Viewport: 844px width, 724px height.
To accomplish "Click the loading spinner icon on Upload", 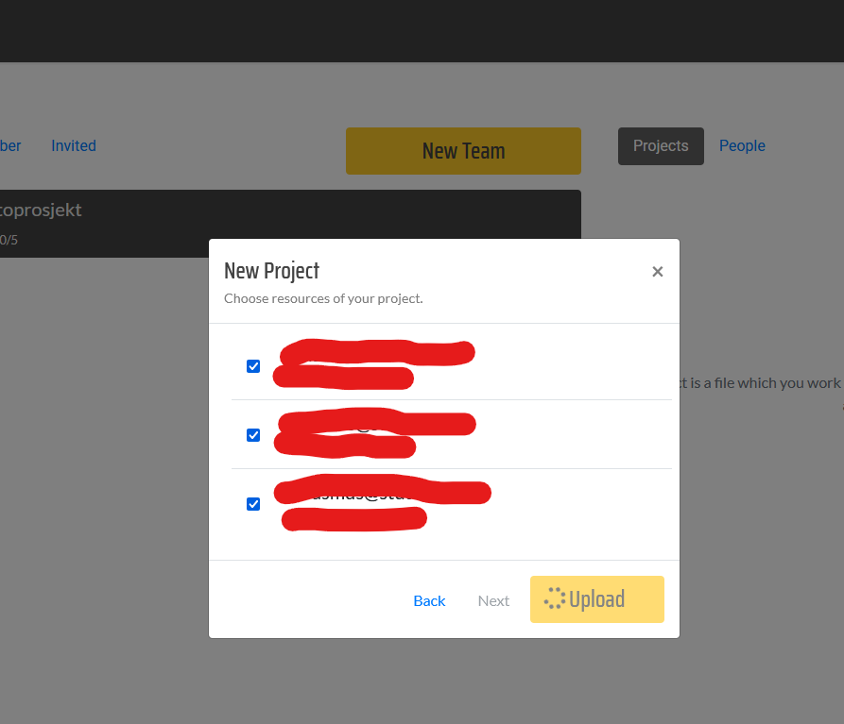I will 555,598.
